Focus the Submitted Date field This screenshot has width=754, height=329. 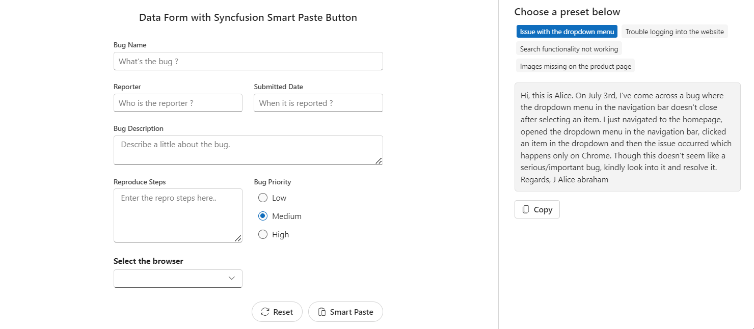[x=318, y=103]
